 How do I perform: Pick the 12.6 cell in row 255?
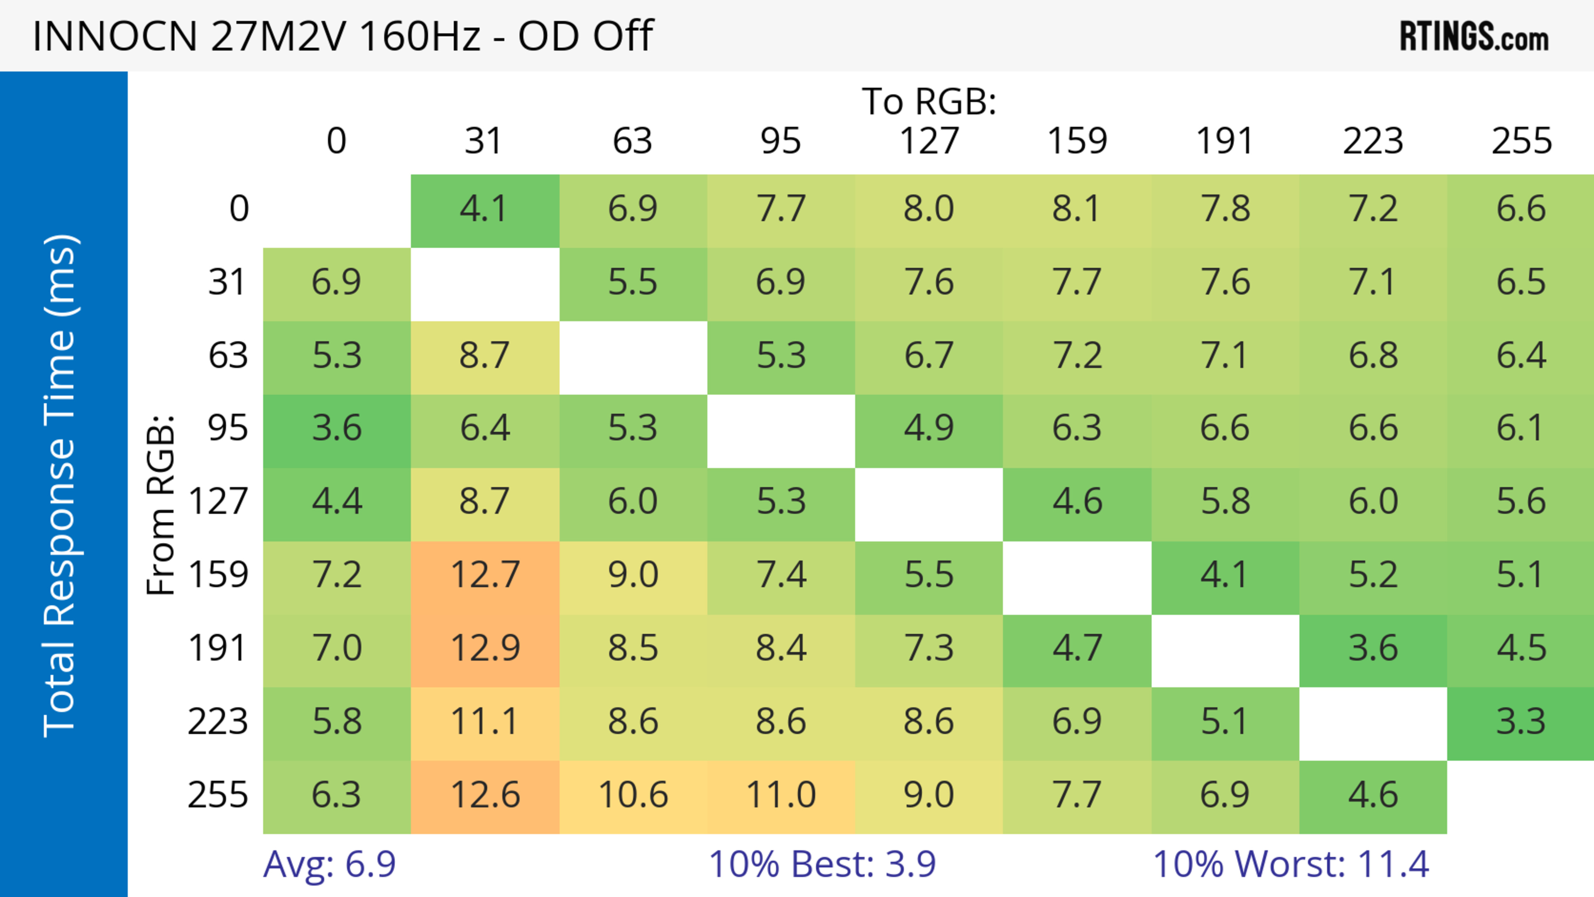click(x=484, y=796)
